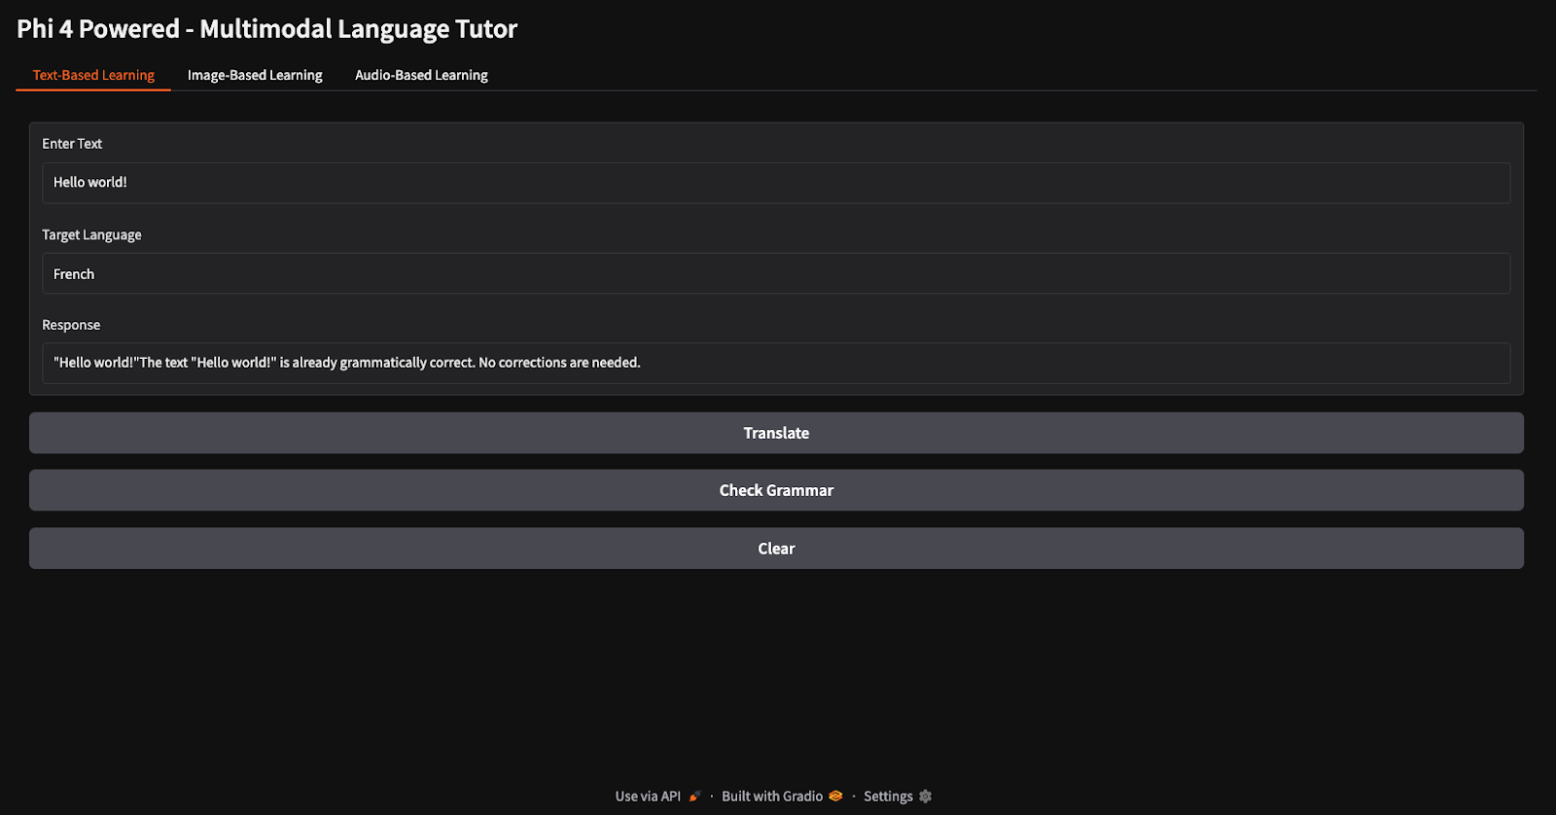The height and width of the screenshot is (815, 1556).
Task: Switch to the Text-Based Learning tab
Action: [x=93, y=75]
